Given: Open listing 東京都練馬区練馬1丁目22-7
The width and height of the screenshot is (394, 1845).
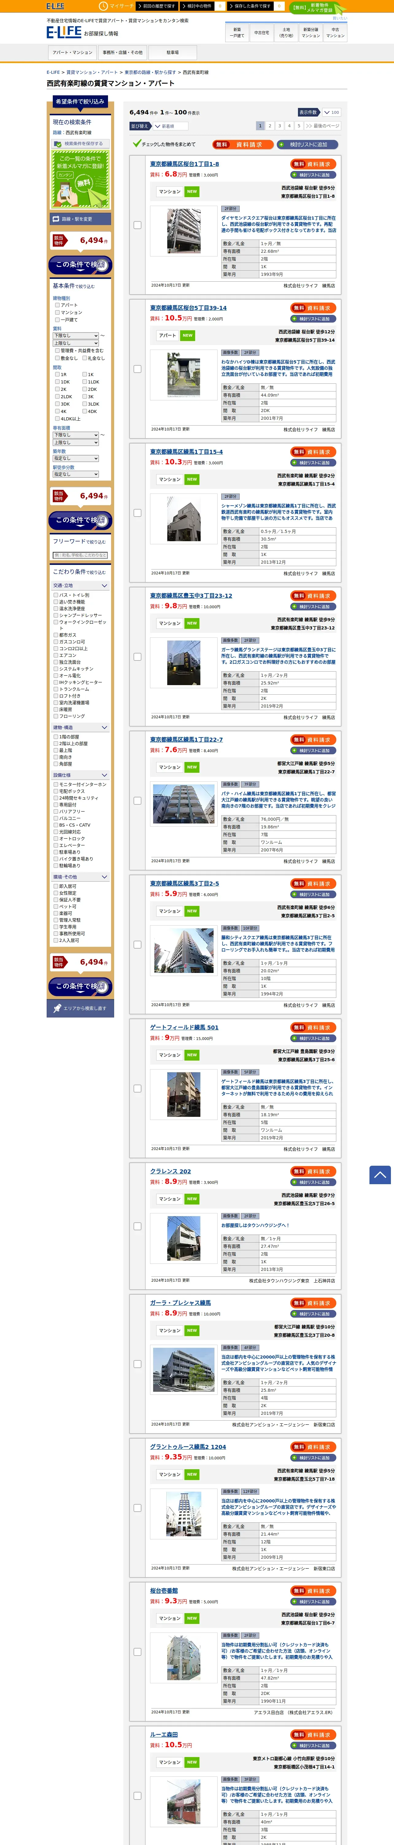Looking at the screenshot, I should pyautogui.click(x=186, y=739).
